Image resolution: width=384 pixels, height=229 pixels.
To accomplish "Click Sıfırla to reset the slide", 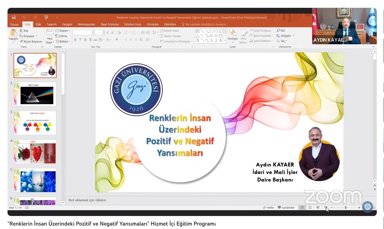I will tap(61, 36).
